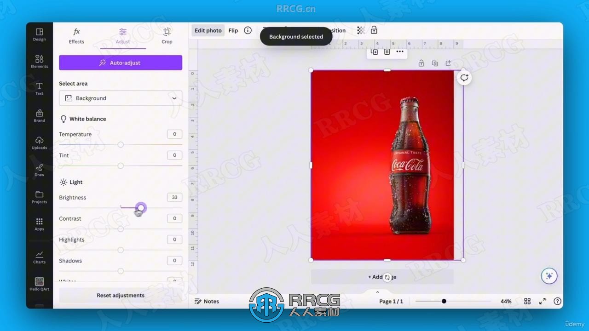Click the Edit photo button
The width and height of the screenshot is (589, 331).
coord(208,30)
